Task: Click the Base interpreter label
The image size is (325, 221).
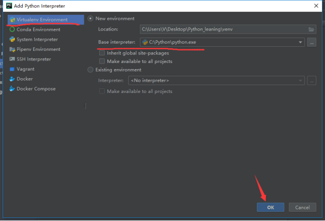Action: point(116,42)
